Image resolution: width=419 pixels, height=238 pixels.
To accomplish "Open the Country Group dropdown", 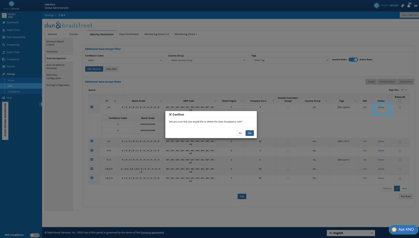I will coord(207,60).
